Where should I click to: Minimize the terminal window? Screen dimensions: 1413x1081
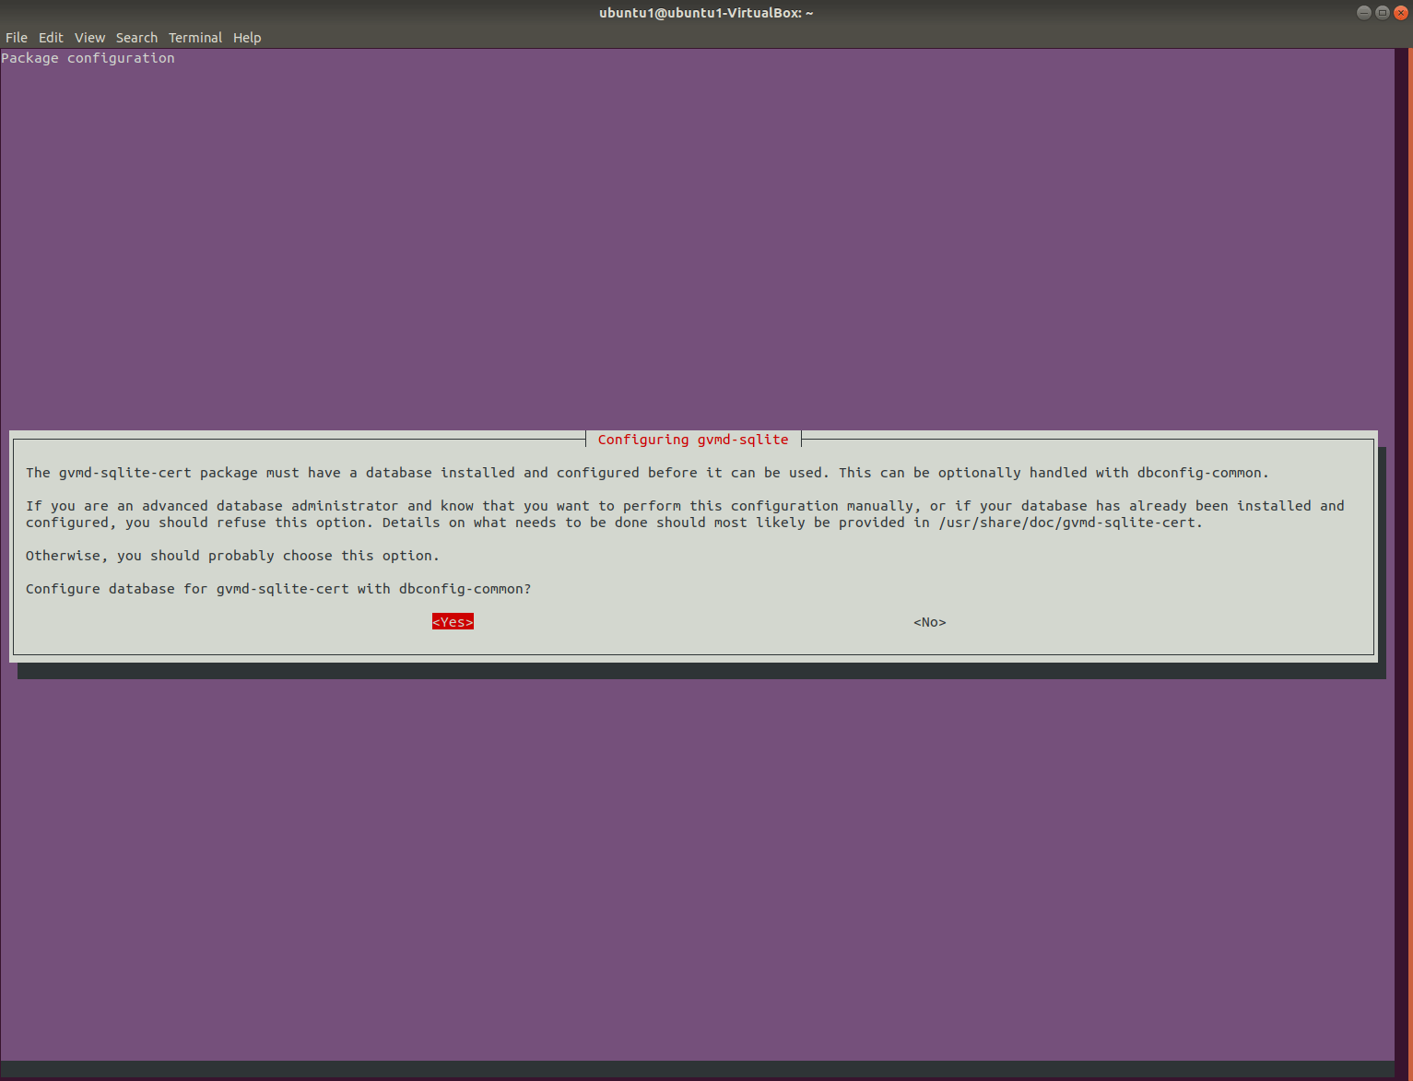1363,12
